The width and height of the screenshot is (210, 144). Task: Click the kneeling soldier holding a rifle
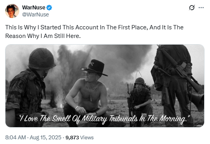(x=139, y=101)
